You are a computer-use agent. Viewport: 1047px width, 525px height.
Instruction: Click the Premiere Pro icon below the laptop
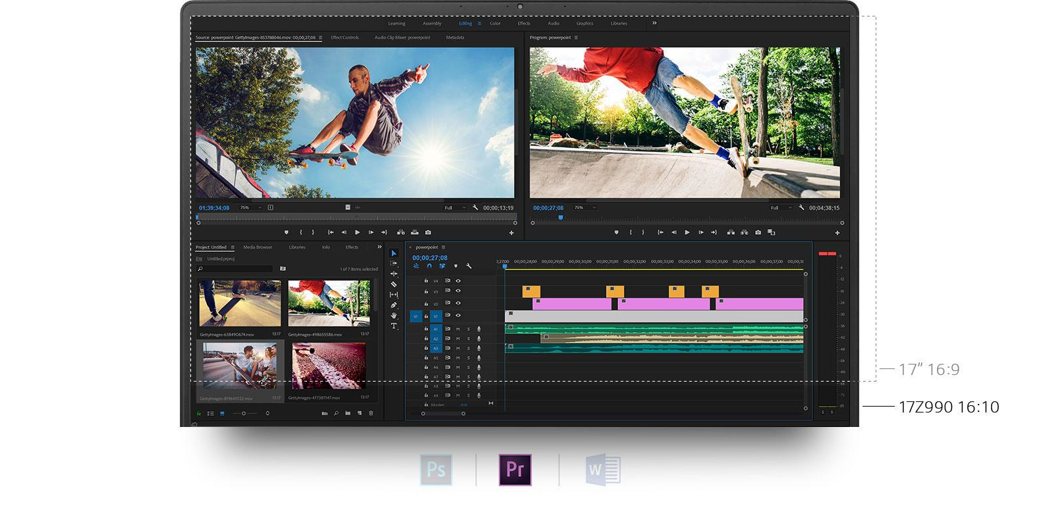[x=515, y=470]
